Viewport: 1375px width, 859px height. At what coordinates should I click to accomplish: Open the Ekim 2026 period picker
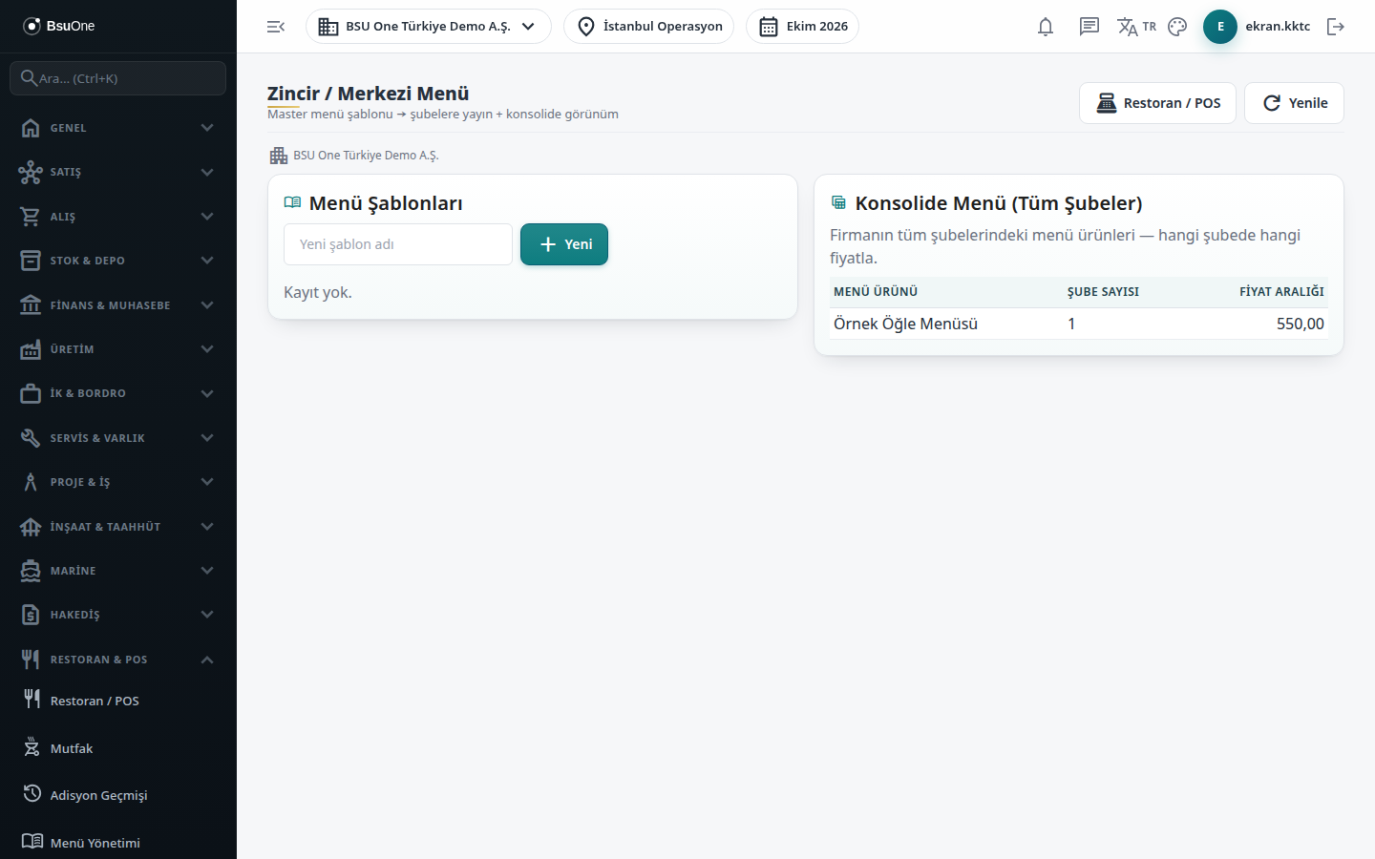[802, 27]
